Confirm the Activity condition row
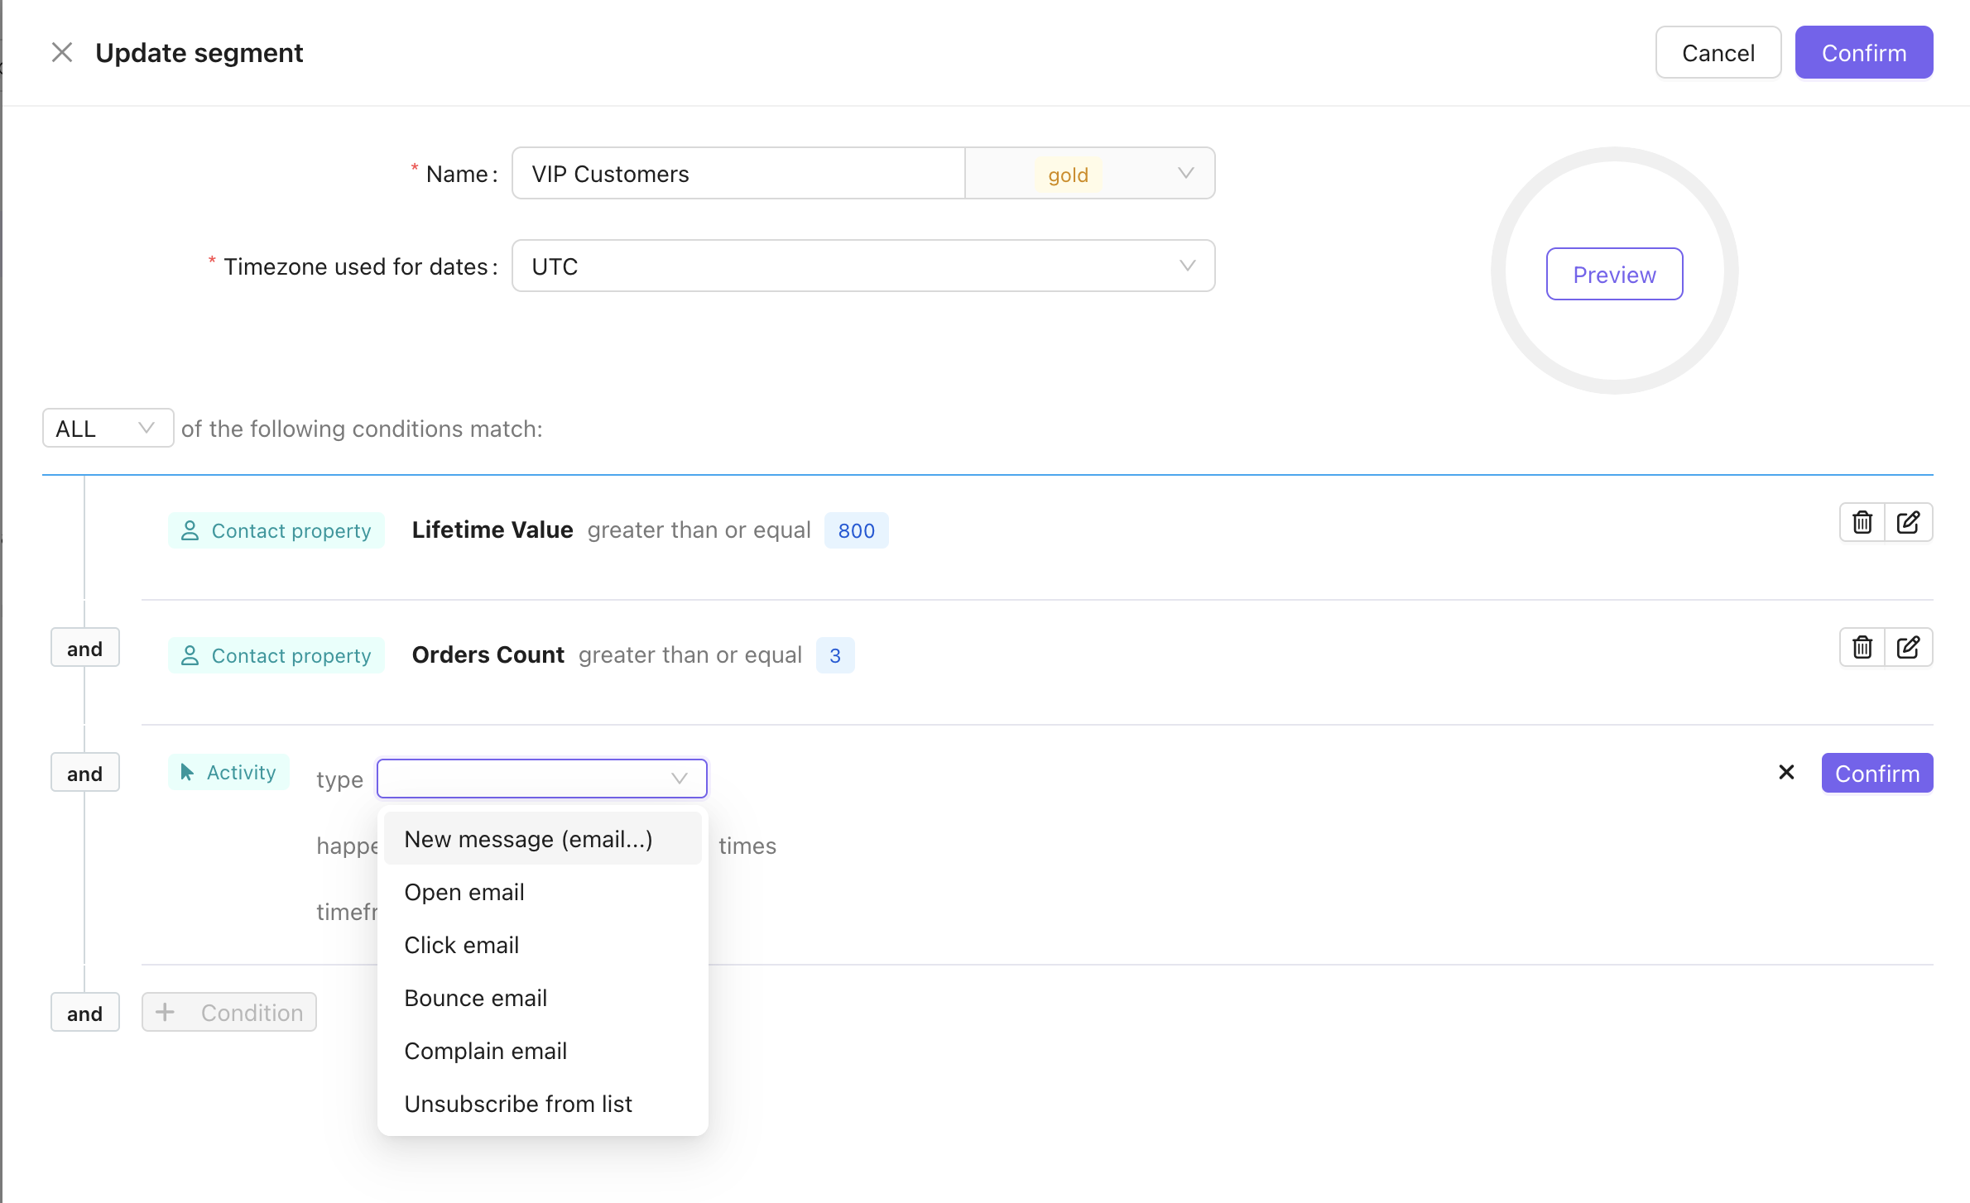 (x=1876, y=774)
